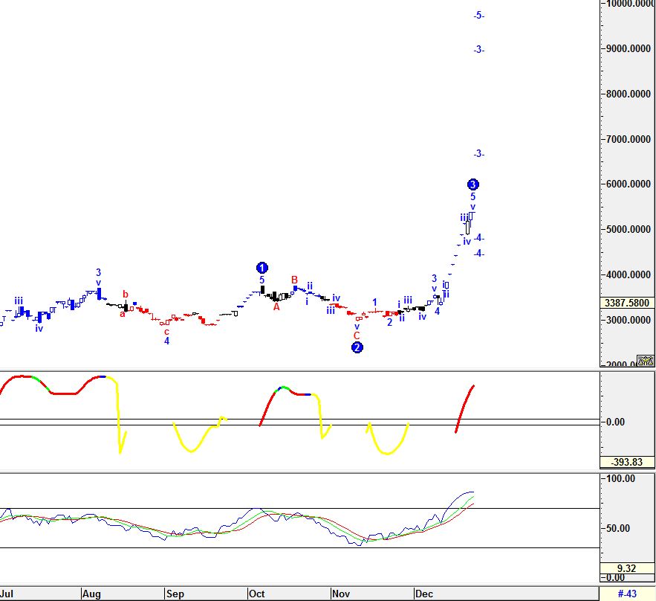The image size is (656, 601).
Task: Click the red wave B label
Action: tap(294, 280)
